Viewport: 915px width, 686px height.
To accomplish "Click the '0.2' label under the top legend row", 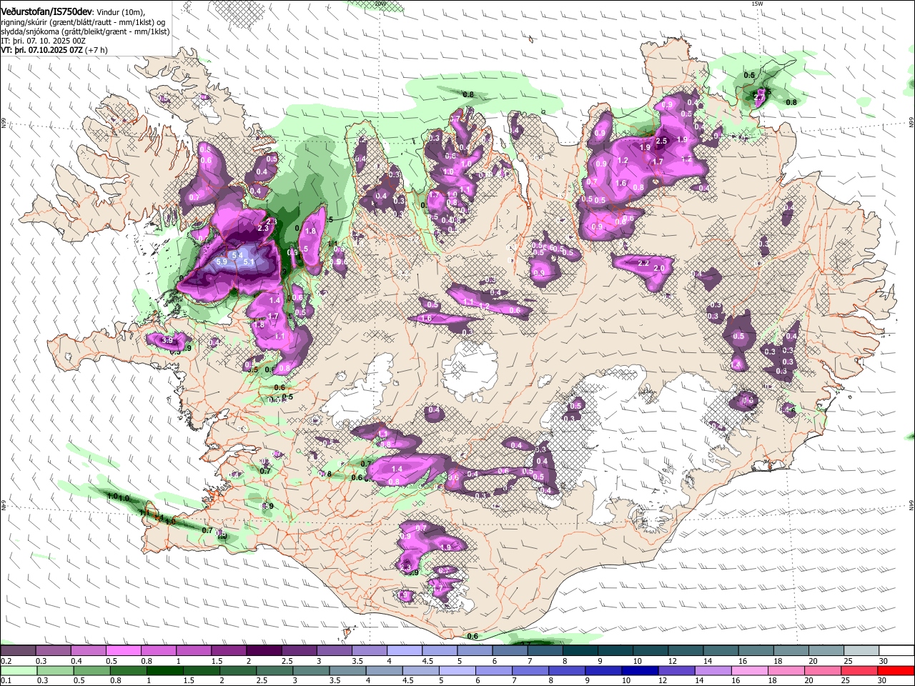I will pyautogui.click(x=6, y=660).
